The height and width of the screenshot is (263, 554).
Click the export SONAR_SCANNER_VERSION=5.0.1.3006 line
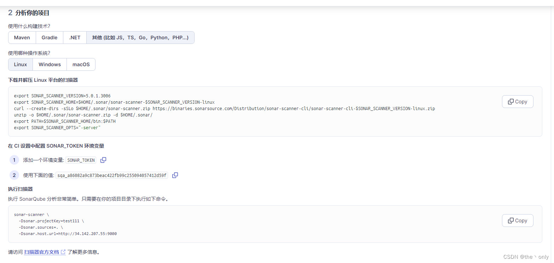tap(62, 96)
